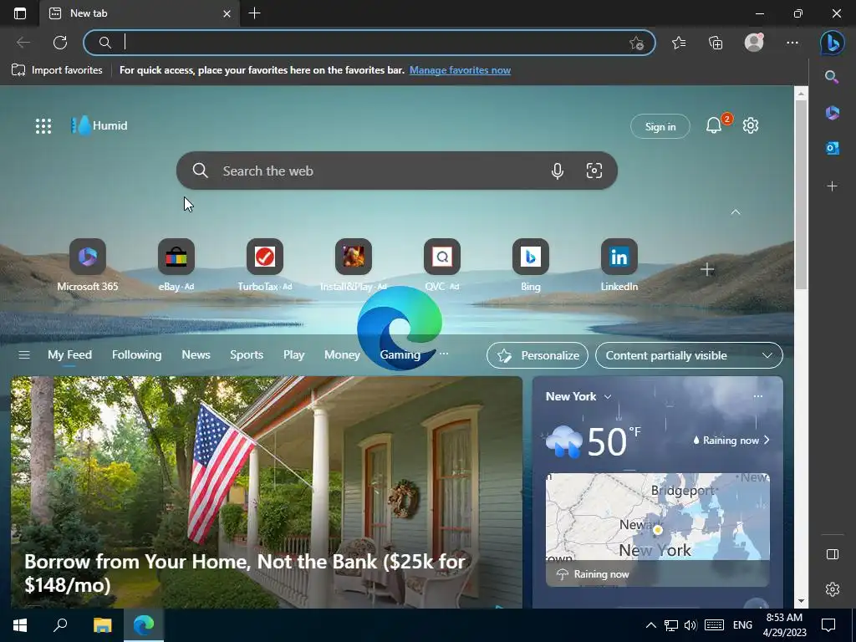856x642 pixels.
Task: Open the Favorites list icon
Action: (x=679, y=43)
